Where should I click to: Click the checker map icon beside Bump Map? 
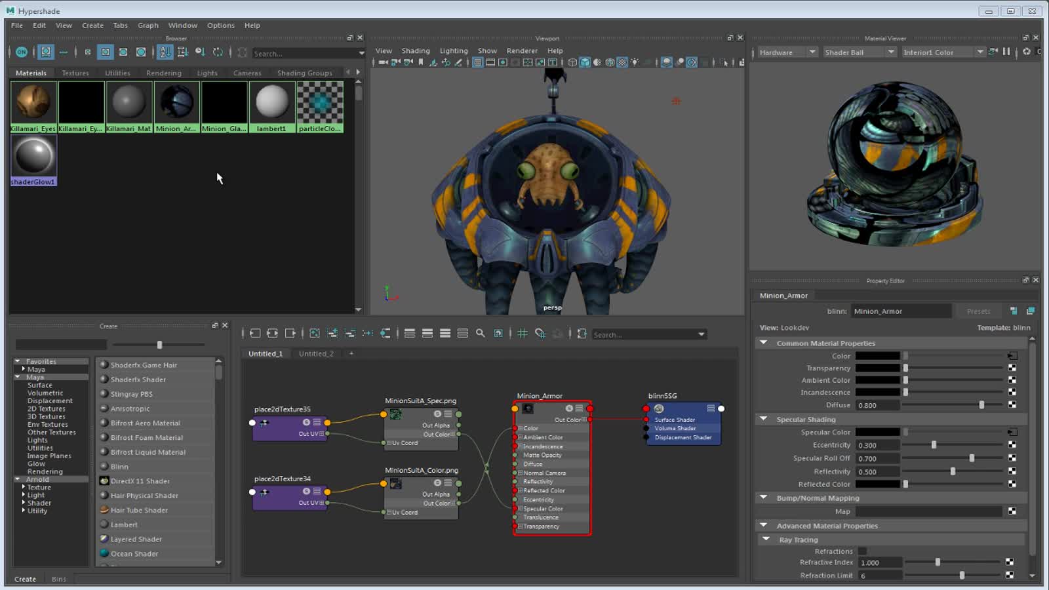point(1012,511)
